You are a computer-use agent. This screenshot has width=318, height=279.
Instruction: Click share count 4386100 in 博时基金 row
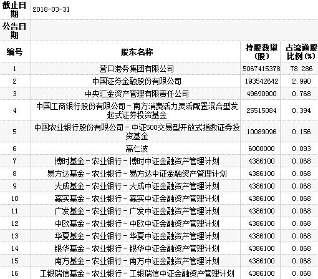(x=261, y=161)
